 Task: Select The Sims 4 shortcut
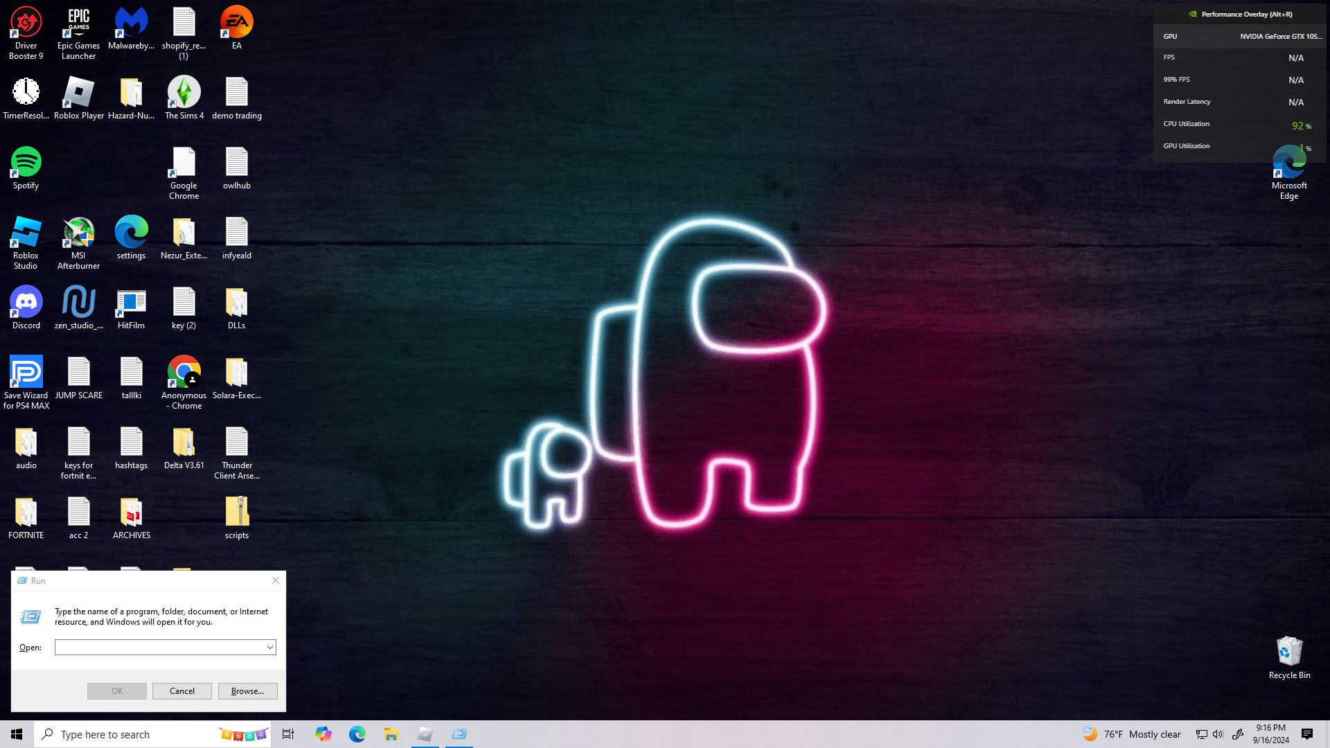(184, 92)
